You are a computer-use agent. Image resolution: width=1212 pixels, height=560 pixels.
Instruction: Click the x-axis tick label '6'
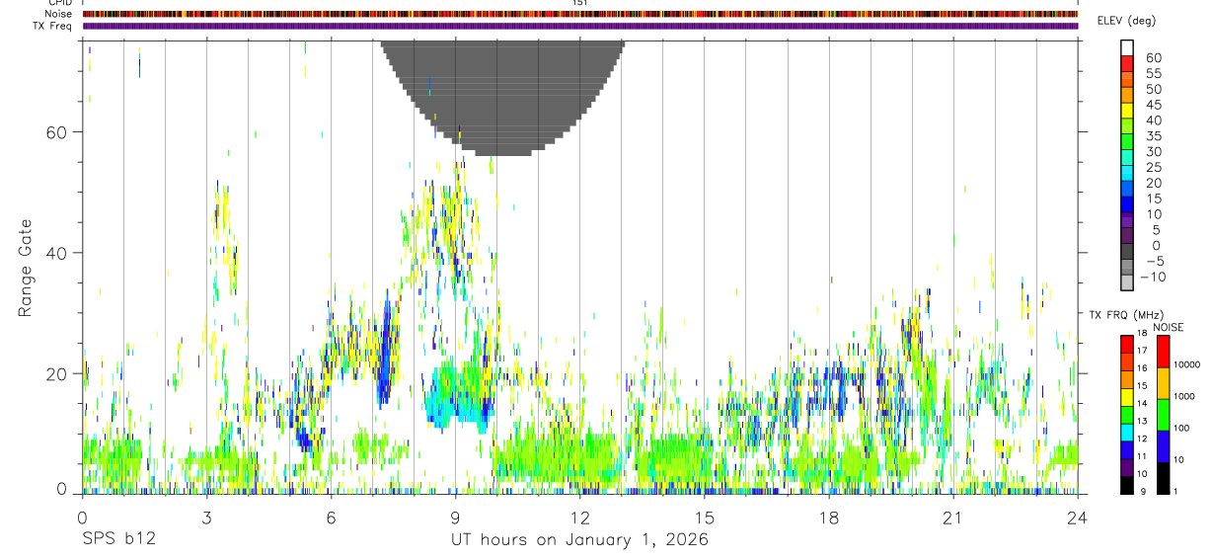331,518
